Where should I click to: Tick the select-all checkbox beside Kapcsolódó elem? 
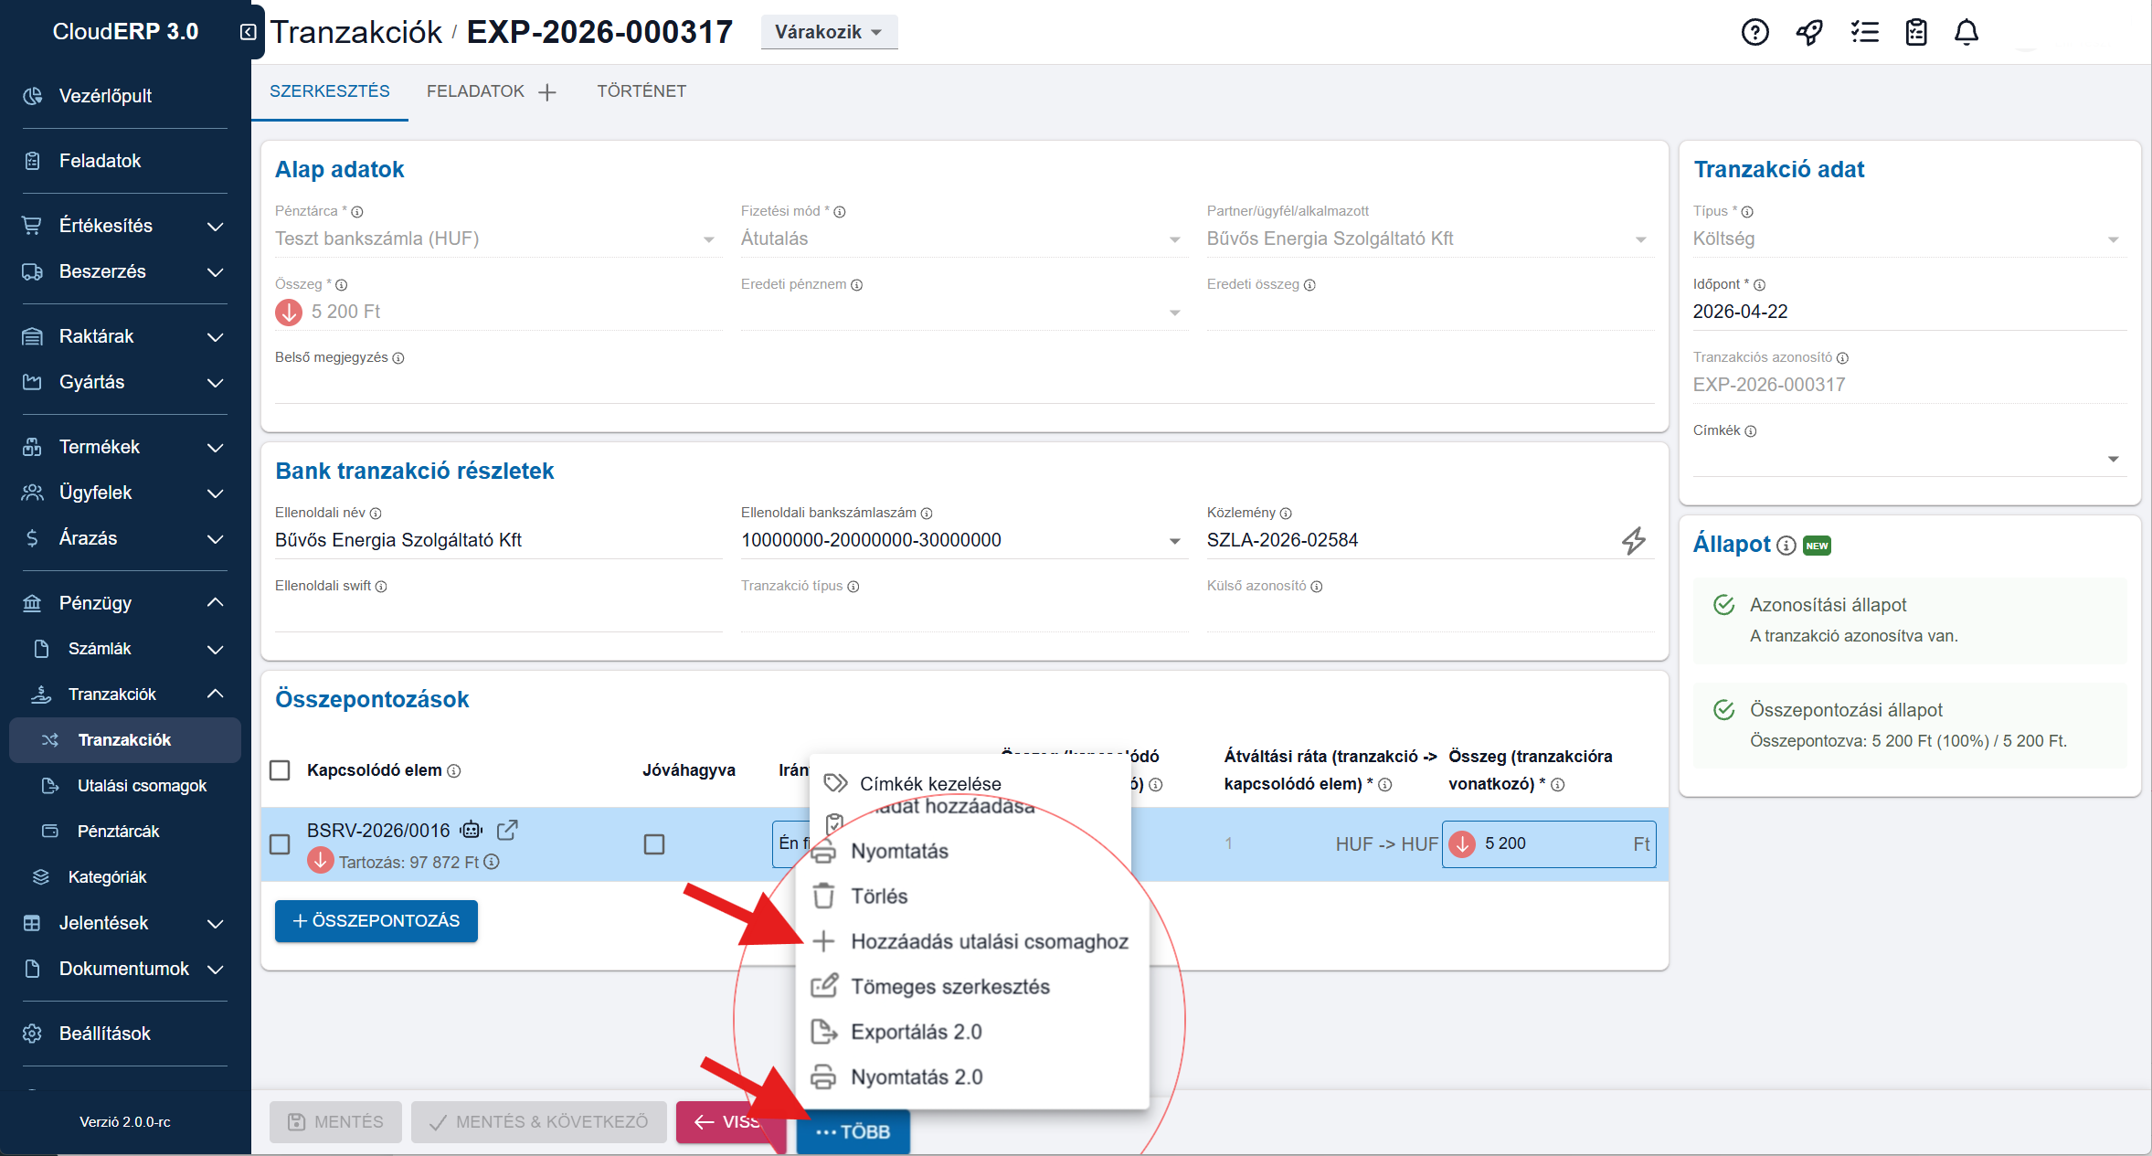281,770
